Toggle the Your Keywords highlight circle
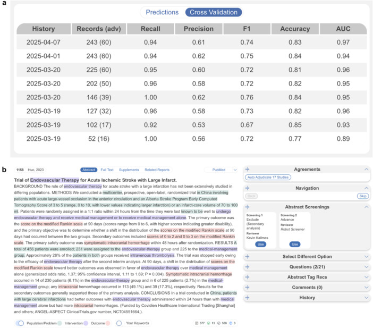This screenshot has width=373, height=328. tap(120, 322)
